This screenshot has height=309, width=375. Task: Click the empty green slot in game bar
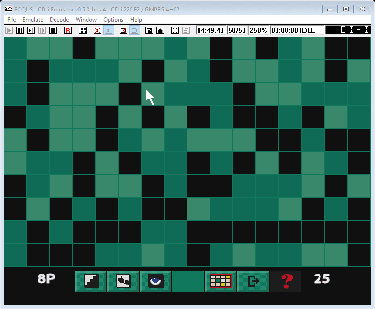tap(188, 281)
